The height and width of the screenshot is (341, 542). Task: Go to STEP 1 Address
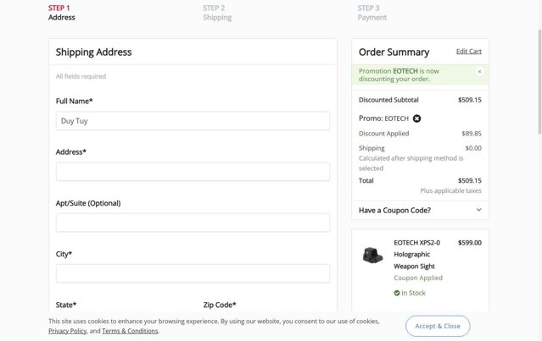click(62, 13)
